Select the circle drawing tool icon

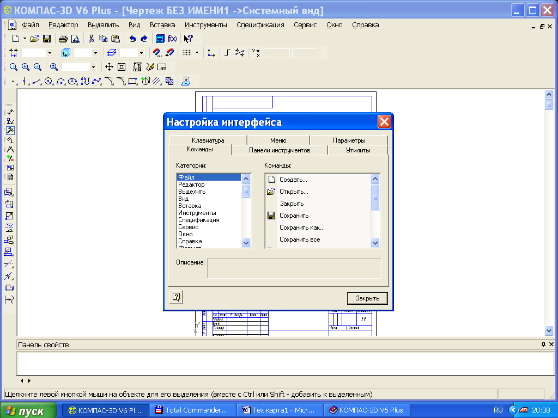(48, 82)
